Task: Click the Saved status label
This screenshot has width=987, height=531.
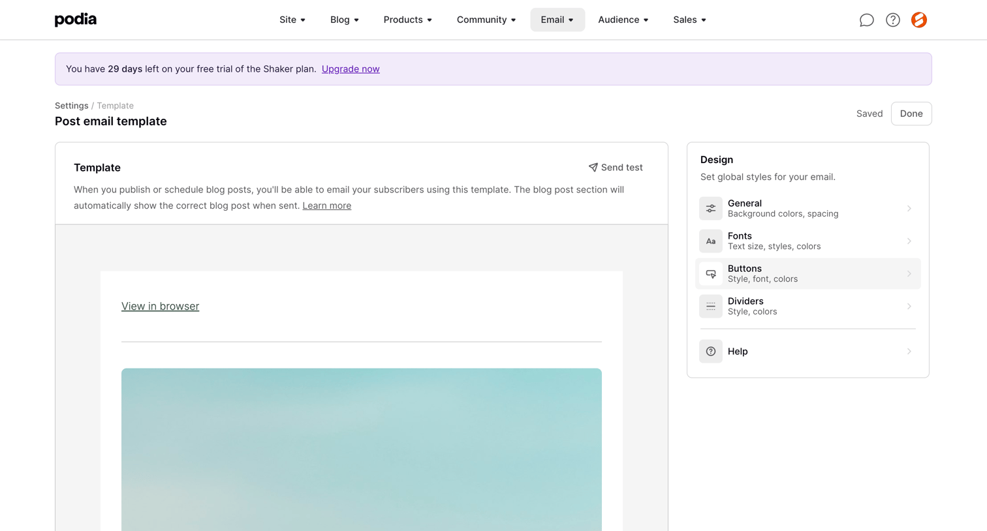Action: (869, 114)
